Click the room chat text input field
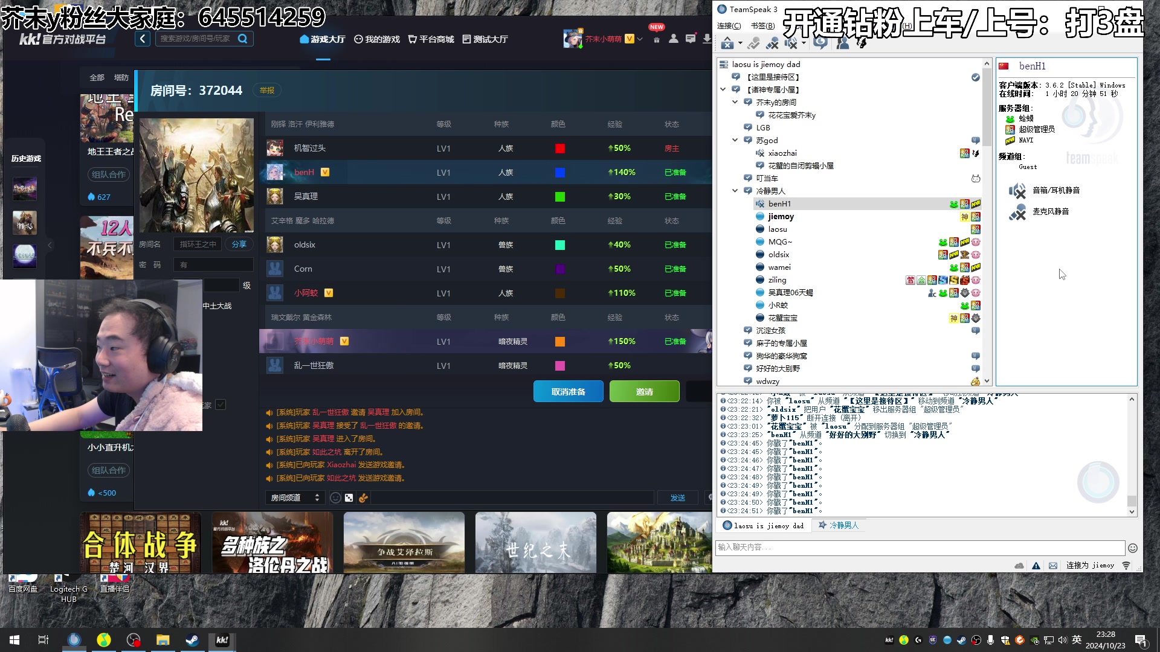This screenshot has height=652, width=1160. (512, 498)
